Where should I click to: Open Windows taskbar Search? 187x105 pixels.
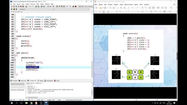pos(17,103)
